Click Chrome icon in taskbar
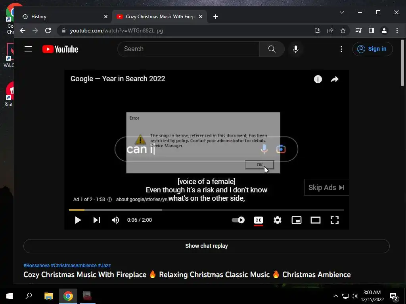The height and width of the screenshot is (304, 406). (68, 296)
